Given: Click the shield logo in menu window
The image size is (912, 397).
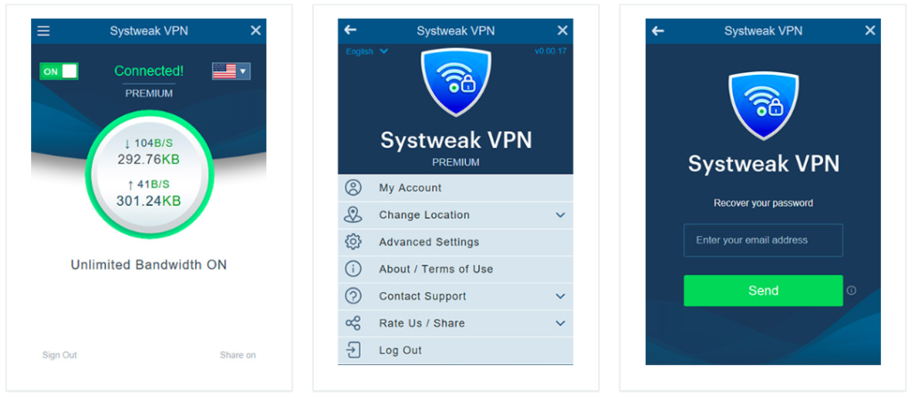Looking at the screenshot, I should (x=455, y=83).
